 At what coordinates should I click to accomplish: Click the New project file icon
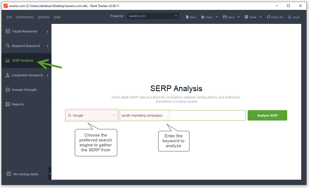[187, 17]
